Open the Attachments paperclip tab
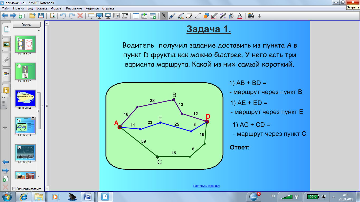 7,60
